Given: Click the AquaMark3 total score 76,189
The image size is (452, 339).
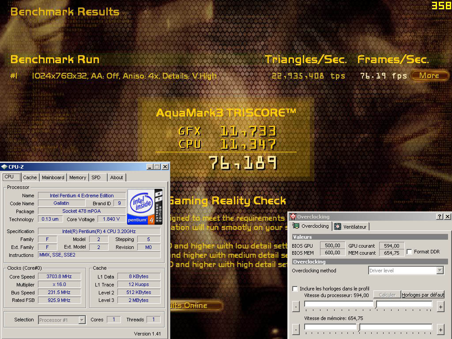Looking at the screenshot, I should coord(243,162).
